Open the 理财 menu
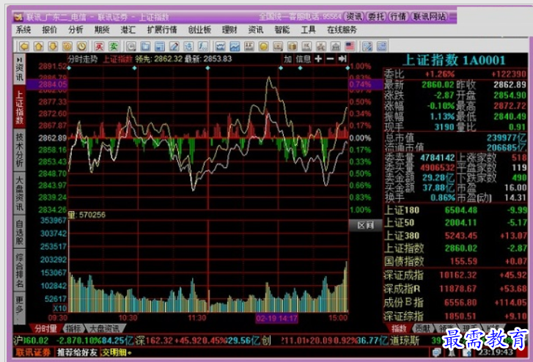533x362 pixels. tap(229, 30)
